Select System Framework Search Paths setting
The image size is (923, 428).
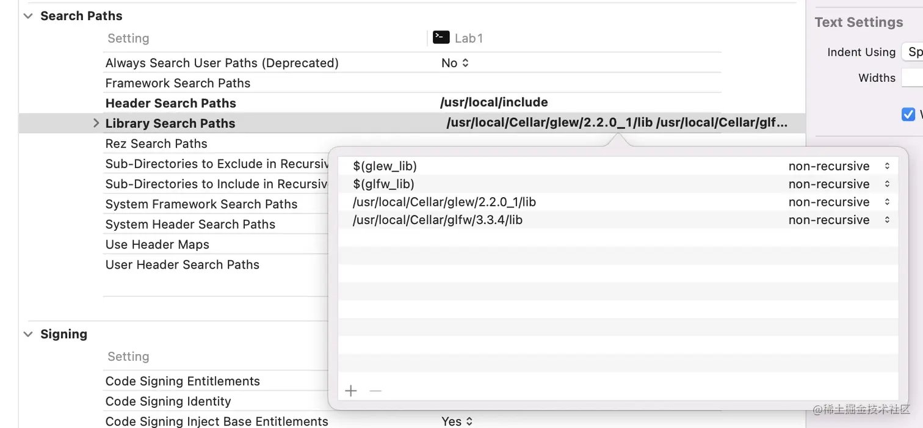[201, 204]
